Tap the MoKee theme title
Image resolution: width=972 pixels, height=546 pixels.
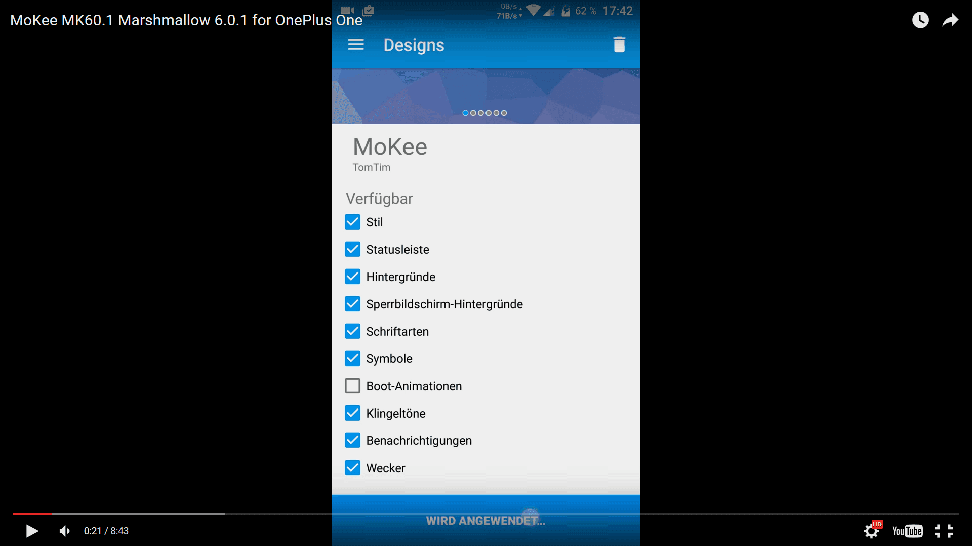click(x=390, y=147)
